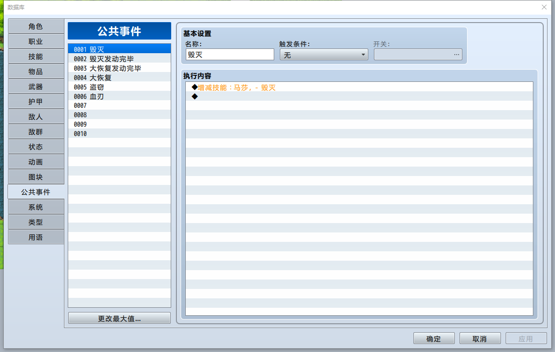
Task: Switch to the 动画 tab
Action: pyautogui.click(x=36, y=162)
